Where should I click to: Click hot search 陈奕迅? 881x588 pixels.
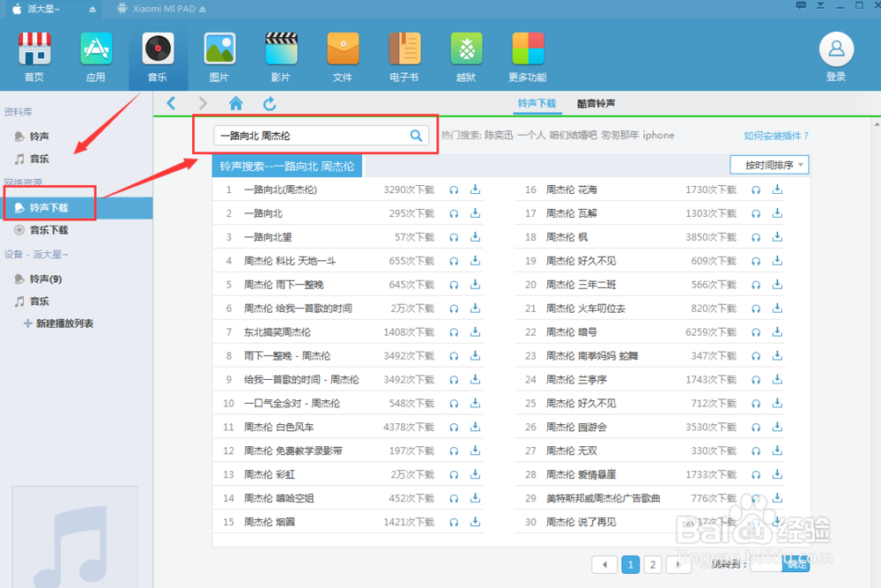pos(499,136)
